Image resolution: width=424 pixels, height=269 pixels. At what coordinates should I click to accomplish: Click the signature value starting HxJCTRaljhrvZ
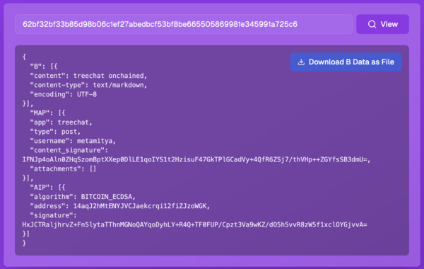[195, 224]
